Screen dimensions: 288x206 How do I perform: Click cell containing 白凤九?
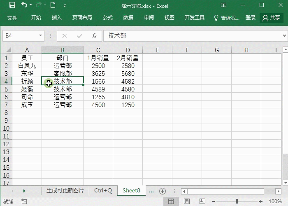point(27,66)
